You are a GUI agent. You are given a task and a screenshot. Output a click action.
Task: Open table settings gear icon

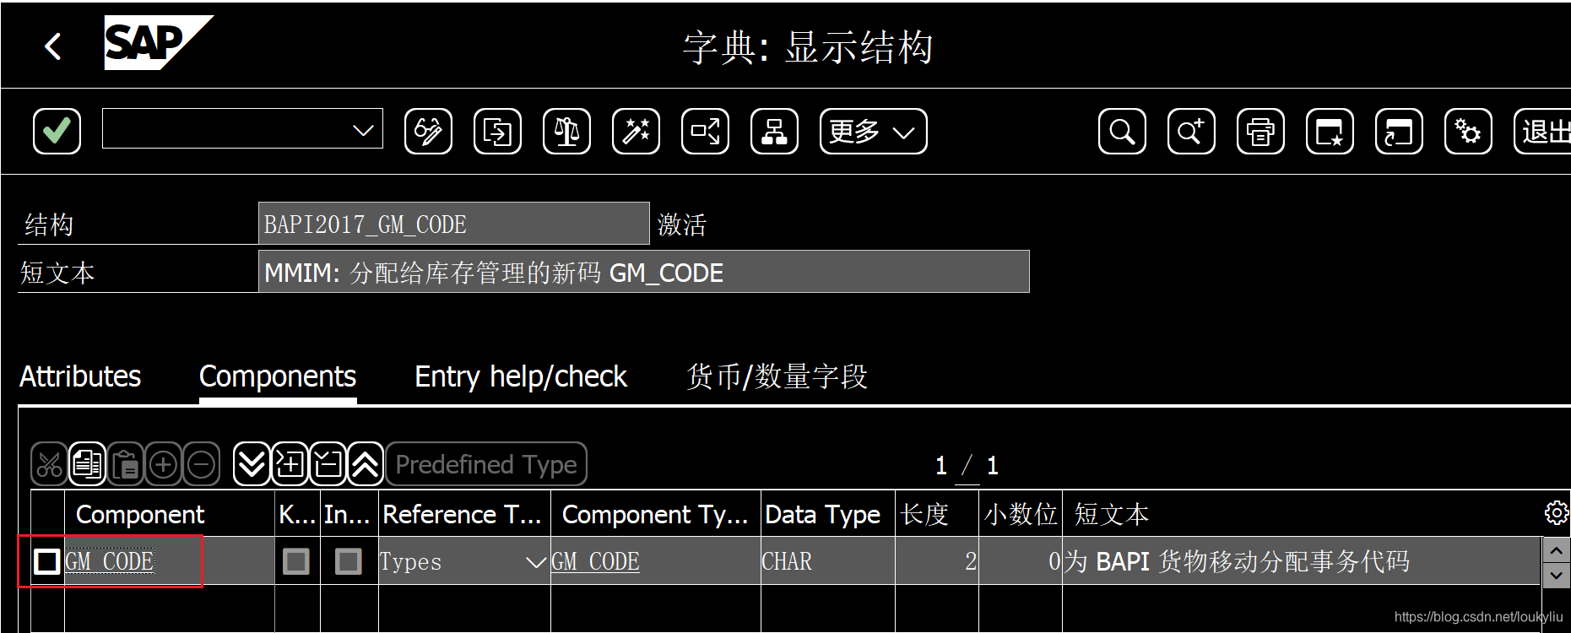click(x=1556, y=512)
